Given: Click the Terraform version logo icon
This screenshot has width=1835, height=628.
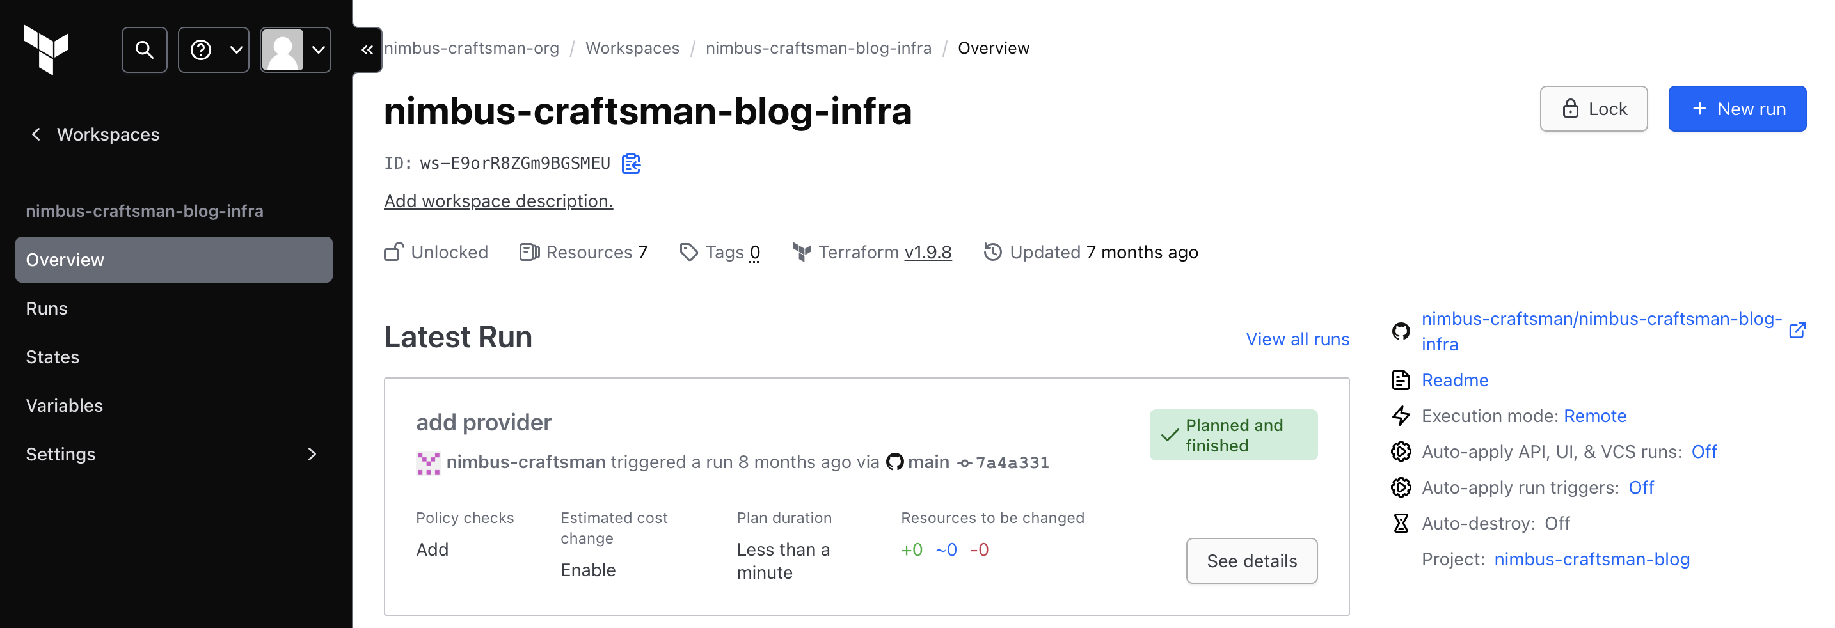Looking at the screenshot, I should [x=802, y=252].
